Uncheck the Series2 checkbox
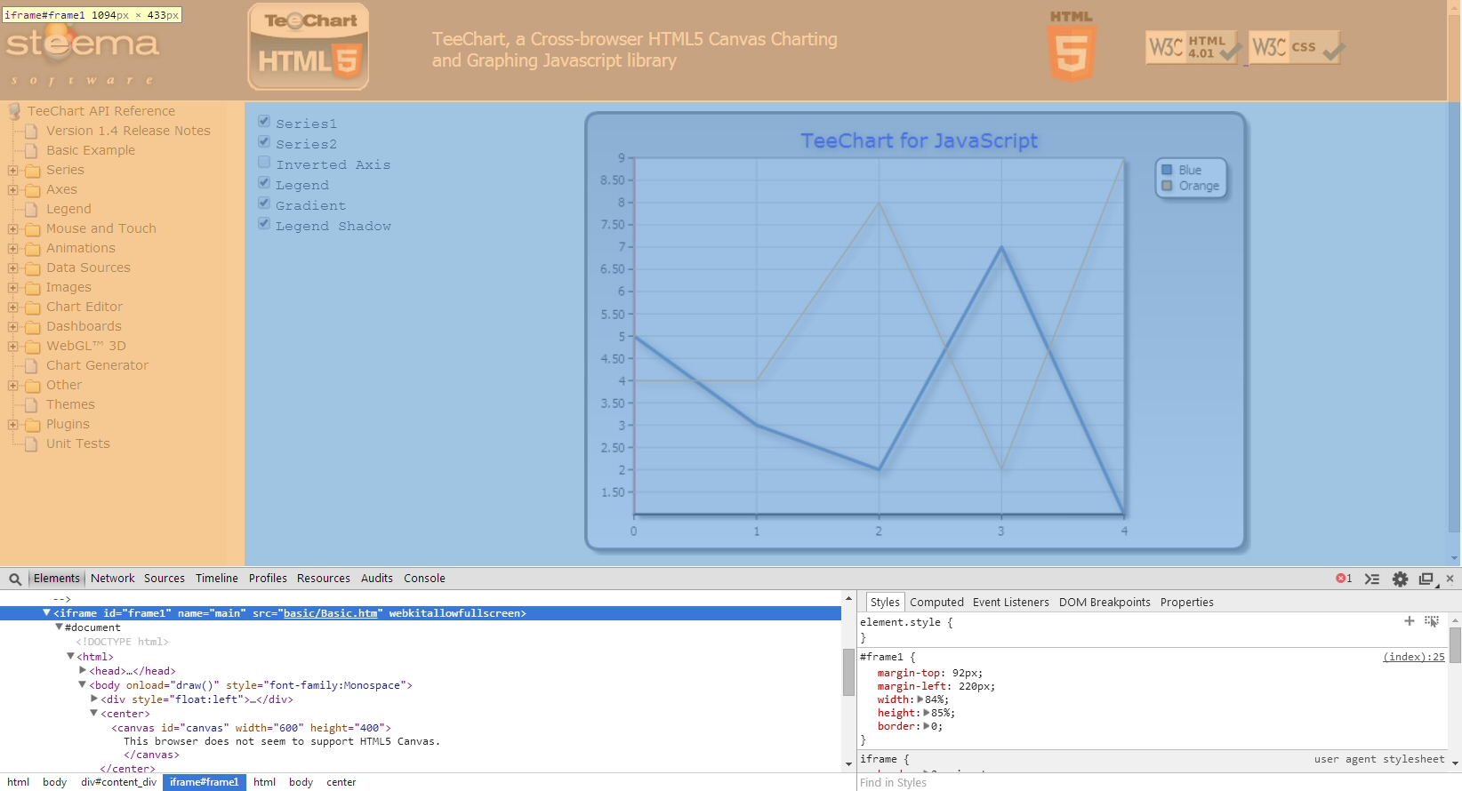Screen dimensions: 1462x791 tap(264, 142)
